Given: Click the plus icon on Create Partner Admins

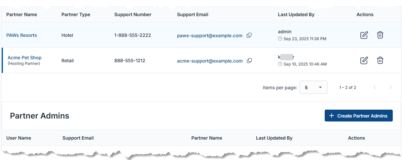Looking at the screenshot, I should tap(332, 116).
